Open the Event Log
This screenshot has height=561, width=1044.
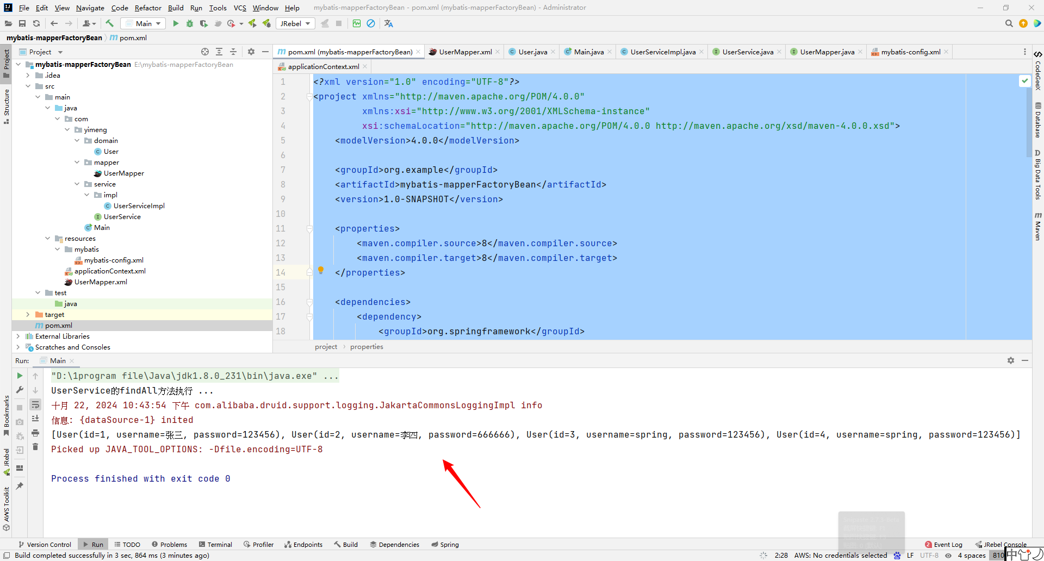tap(943, 544)
